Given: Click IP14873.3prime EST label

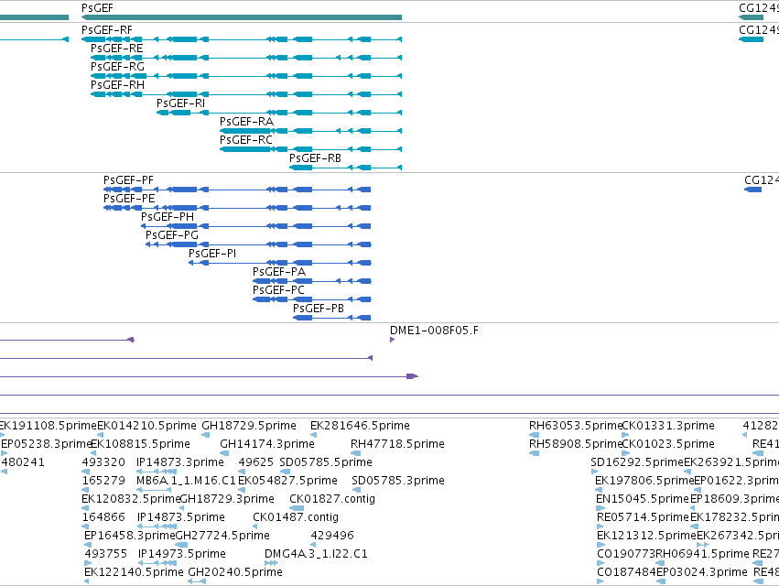Looking at the screenshot, I should (x=180, y=462).
